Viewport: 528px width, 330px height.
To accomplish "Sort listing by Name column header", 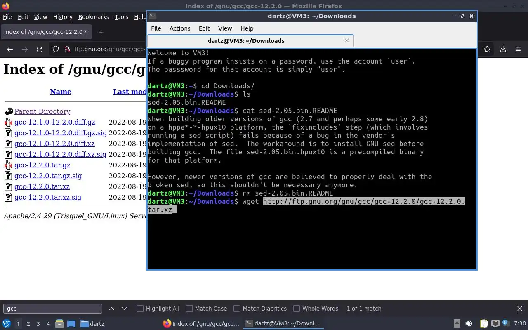I will pos(61,92).
